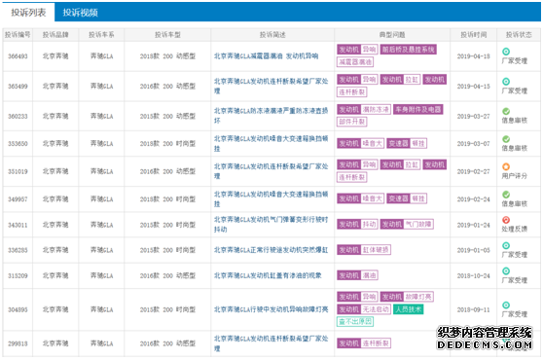Open the description link in row 353650
This screenshot has width=543, height=359.
[271, 144]
